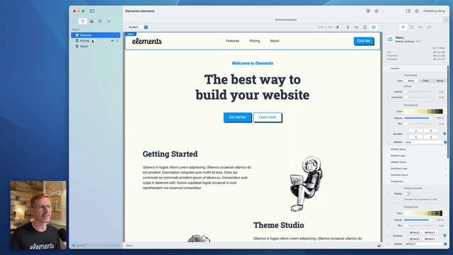Click the preview icon left of publish check

point(368,11)
